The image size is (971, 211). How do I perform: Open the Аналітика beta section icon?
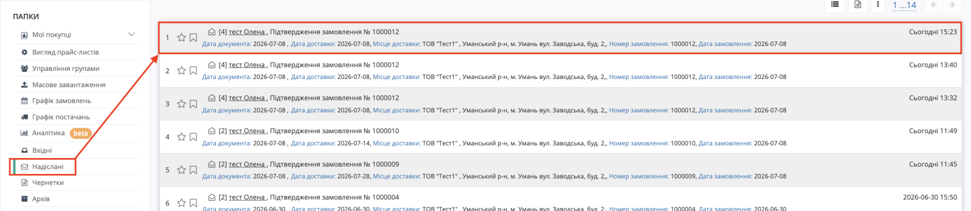[24, 133]
